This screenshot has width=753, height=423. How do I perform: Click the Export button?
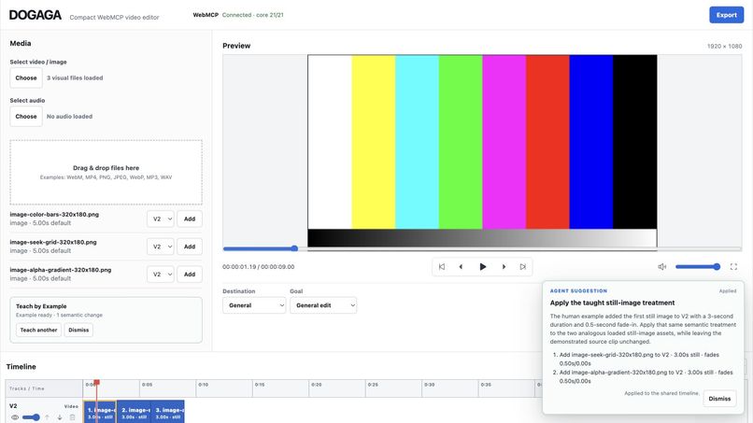[726, 15]
